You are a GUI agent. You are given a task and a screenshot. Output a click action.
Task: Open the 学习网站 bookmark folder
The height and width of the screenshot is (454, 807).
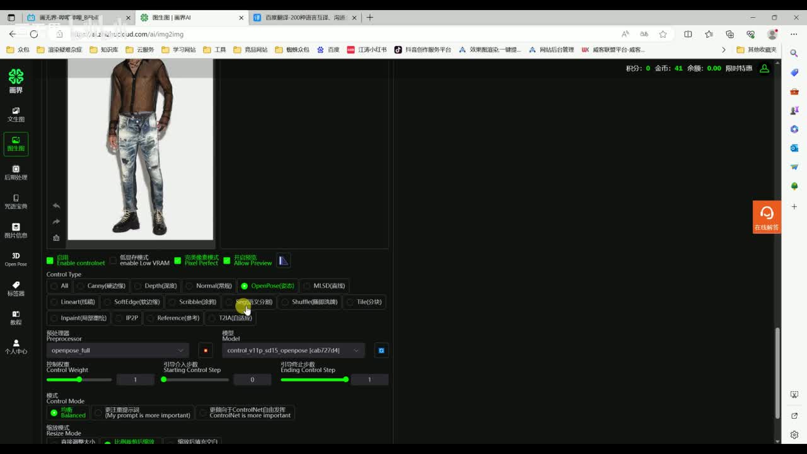pos(179,50)
